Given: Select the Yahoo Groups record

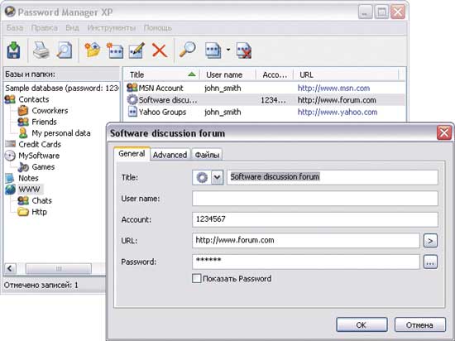Looking at the screenshot, I should 162,112.
